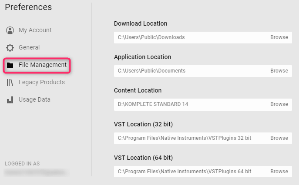
Task: Click the blurred logged-in account name
Action: coord(37,172)
